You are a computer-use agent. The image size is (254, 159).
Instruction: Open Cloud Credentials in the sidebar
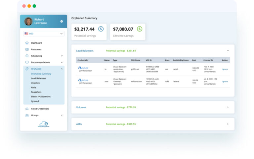[40, 109]
